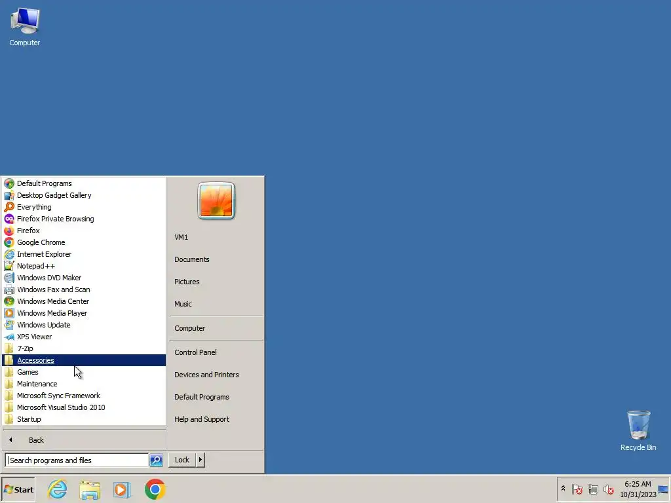Viewport: 671px width, 503px height.
Task: Open Devices and Printers
Action: point(206,375)
